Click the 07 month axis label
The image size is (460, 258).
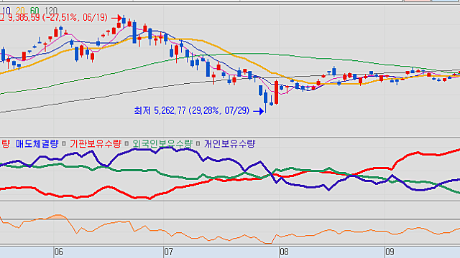168,252
